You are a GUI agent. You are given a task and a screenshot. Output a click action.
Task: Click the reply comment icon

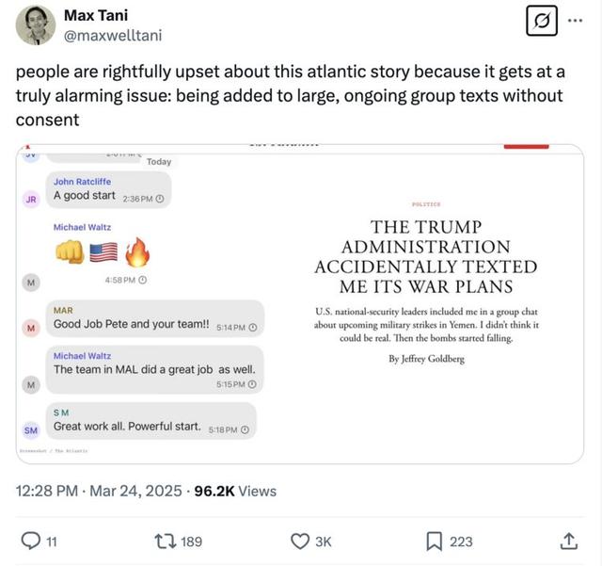pyautogui.click(x=31, y=541)
